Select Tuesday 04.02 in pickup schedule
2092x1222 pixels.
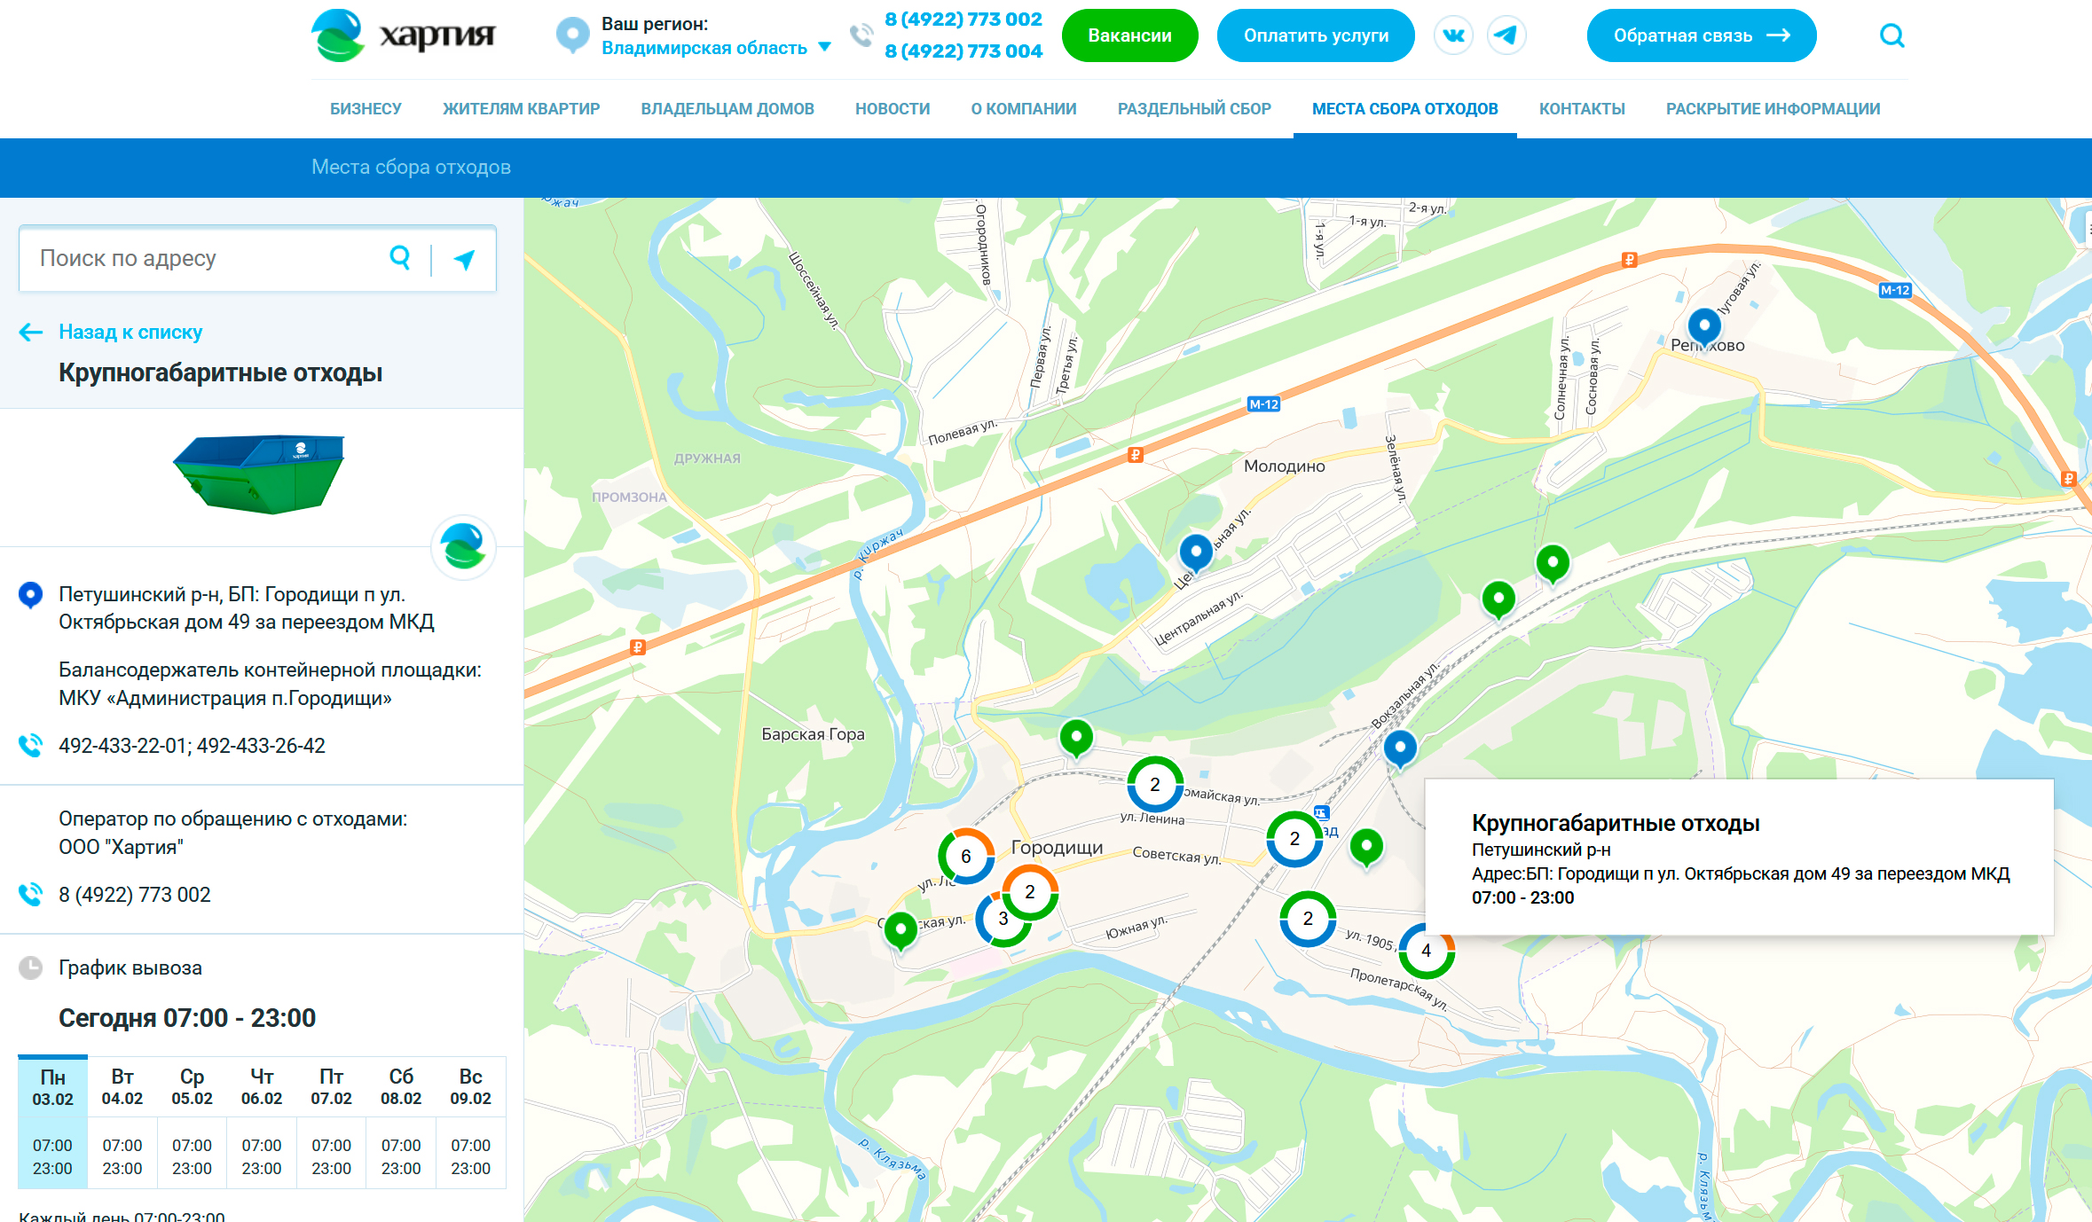[122, 1086]
